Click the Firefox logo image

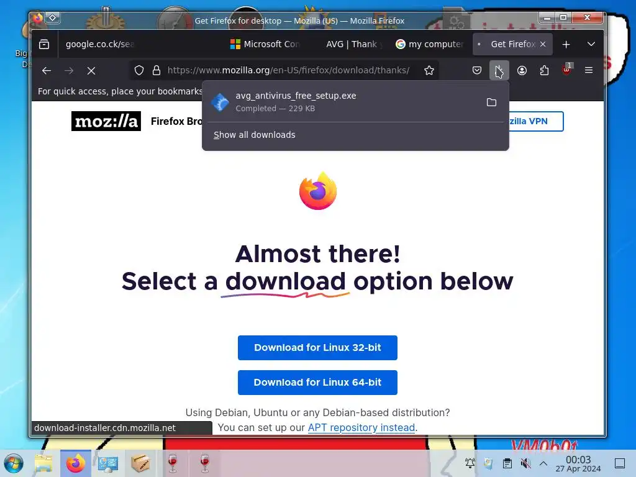(x=318, y=191)
